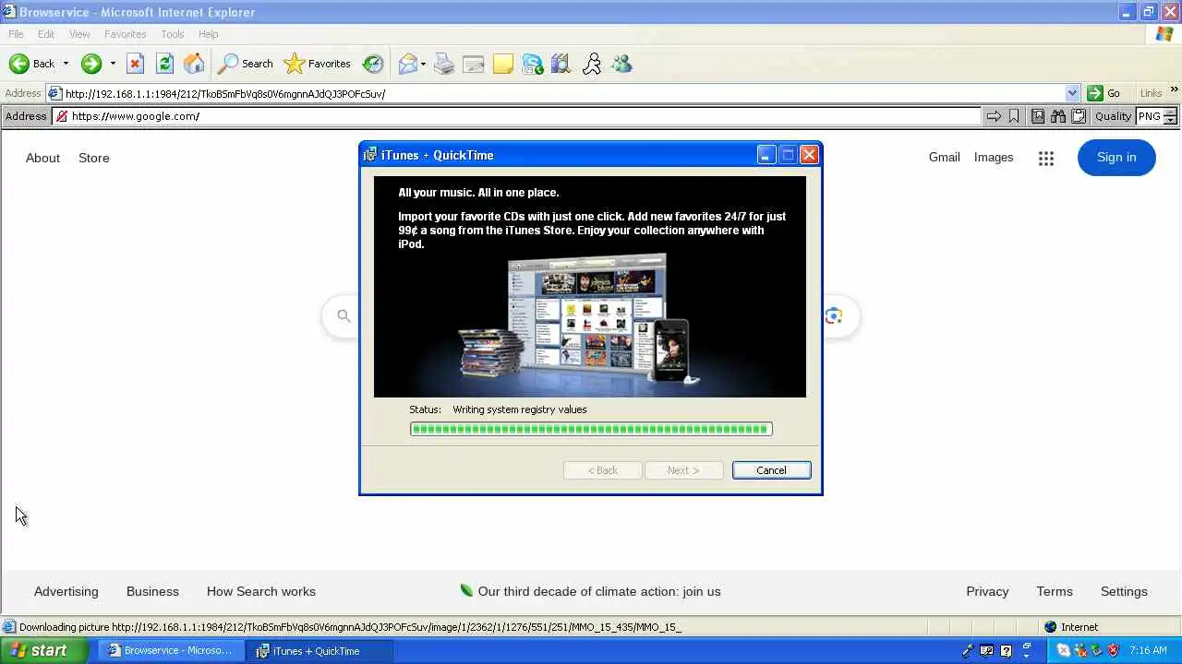Open the File menu
Screen dimensions: 1182x664
coord(16,34)
